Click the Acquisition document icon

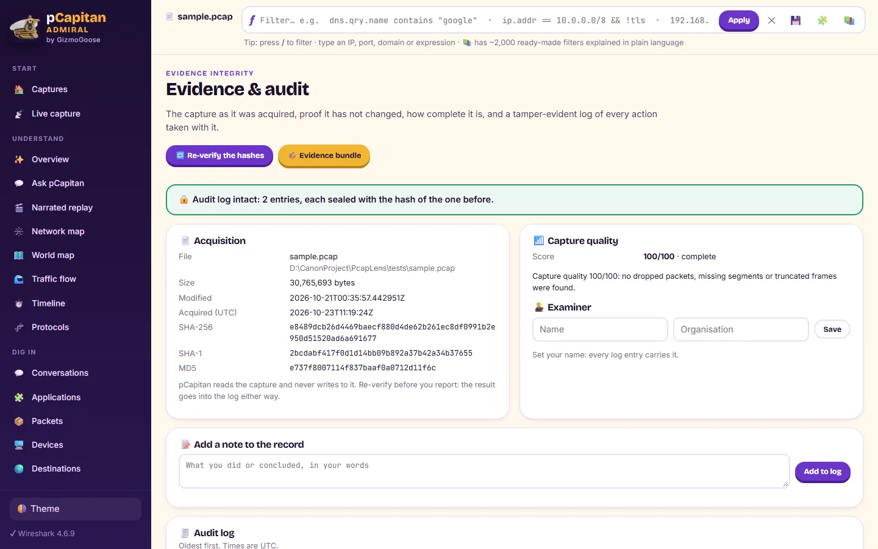[185, 240]
